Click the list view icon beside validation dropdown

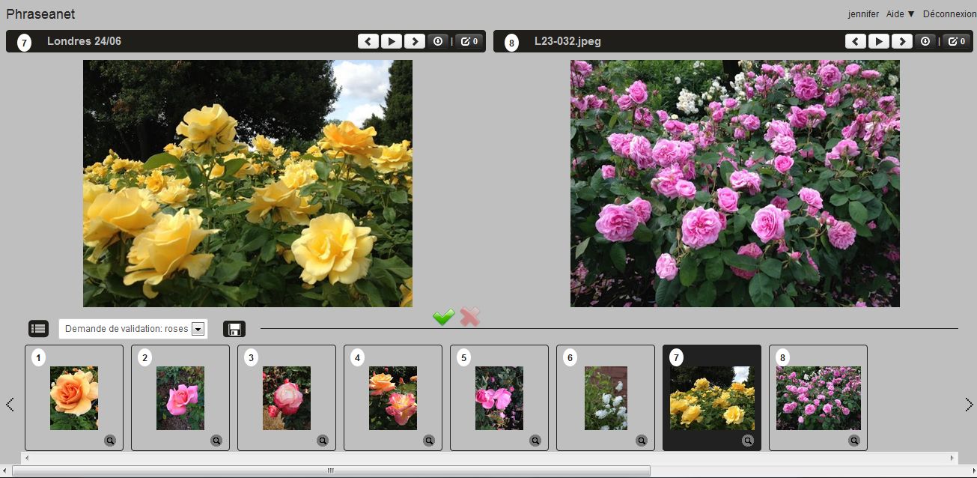coord(38,328)
